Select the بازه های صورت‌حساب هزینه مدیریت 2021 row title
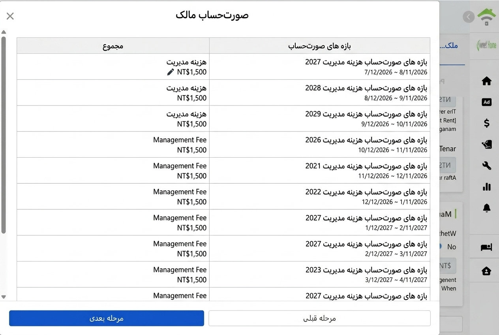 (x=366, y=166)
